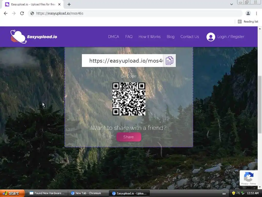Click the pink Share button

[x=129, y=137]
